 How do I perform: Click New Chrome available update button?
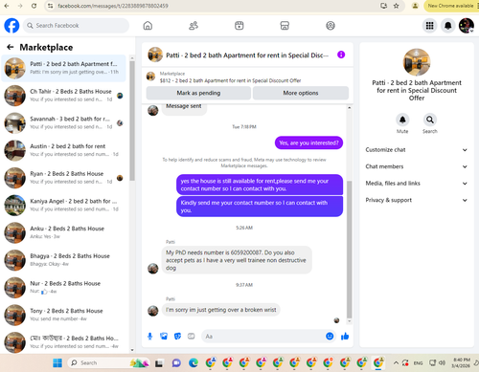point(450,6)
